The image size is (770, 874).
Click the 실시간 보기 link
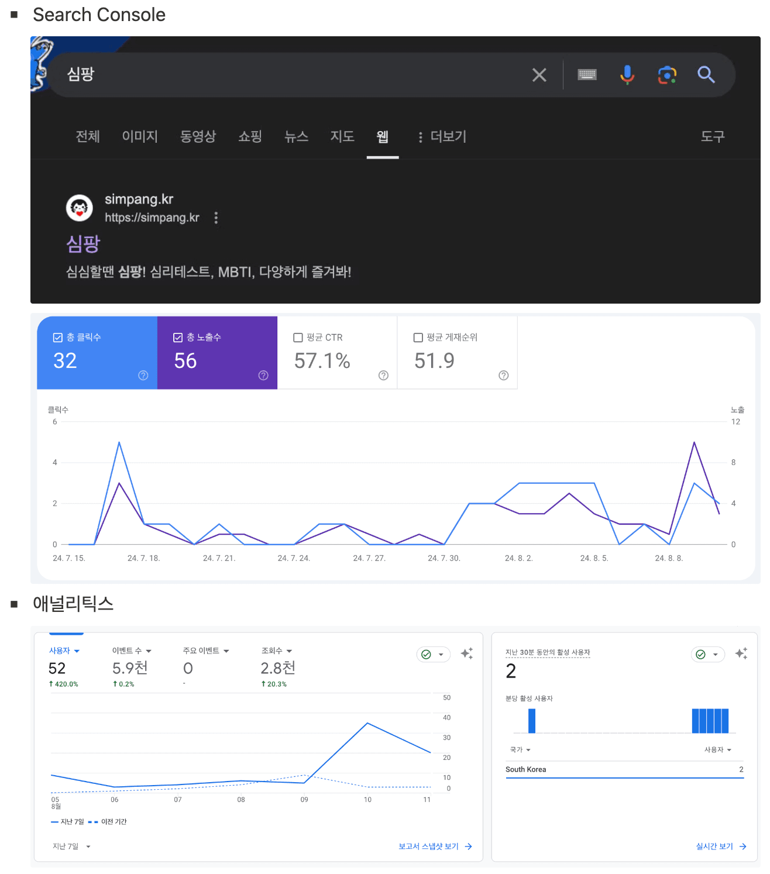pyautogui.click(x=720, y=847)
